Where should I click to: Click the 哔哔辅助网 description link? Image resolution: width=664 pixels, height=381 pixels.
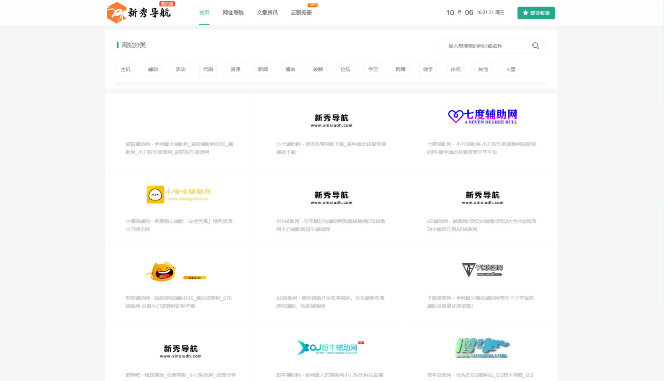[x=179, y=302]
